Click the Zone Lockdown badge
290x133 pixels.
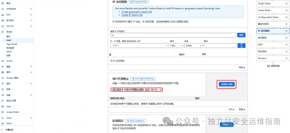135,121
